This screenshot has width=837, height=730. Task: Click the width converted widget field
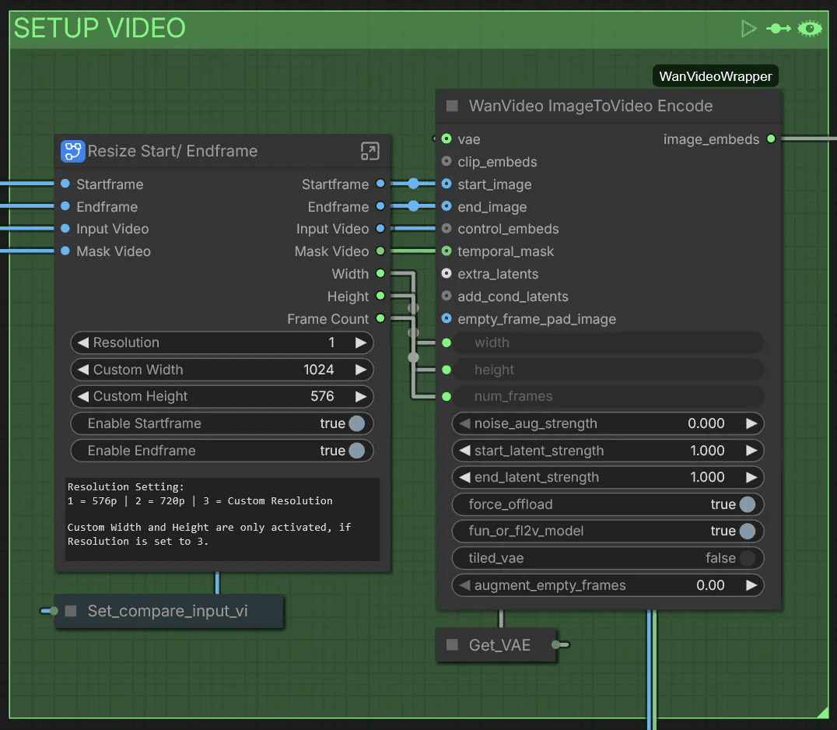608,343
